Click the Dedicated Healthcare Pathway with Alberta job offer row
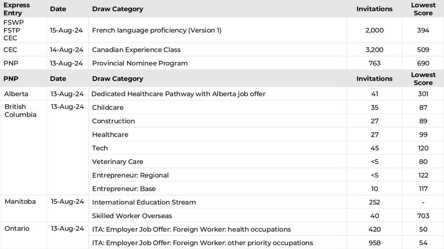This screenshot has height=249, width=444. [178, 94]
